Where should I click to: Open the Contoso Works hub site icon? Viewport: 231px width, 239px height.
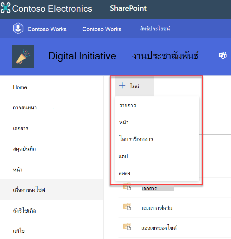(x=18, y=28)
